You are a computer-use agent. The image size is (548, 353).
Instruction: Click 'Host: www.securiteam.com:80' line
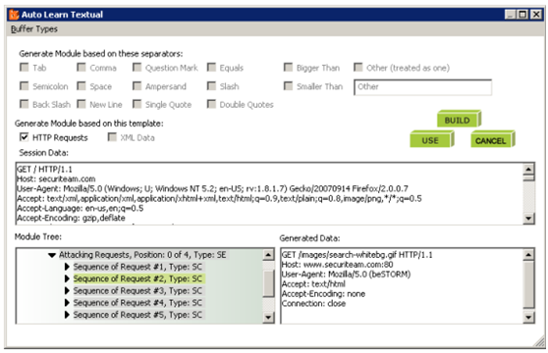pos(337,265)
